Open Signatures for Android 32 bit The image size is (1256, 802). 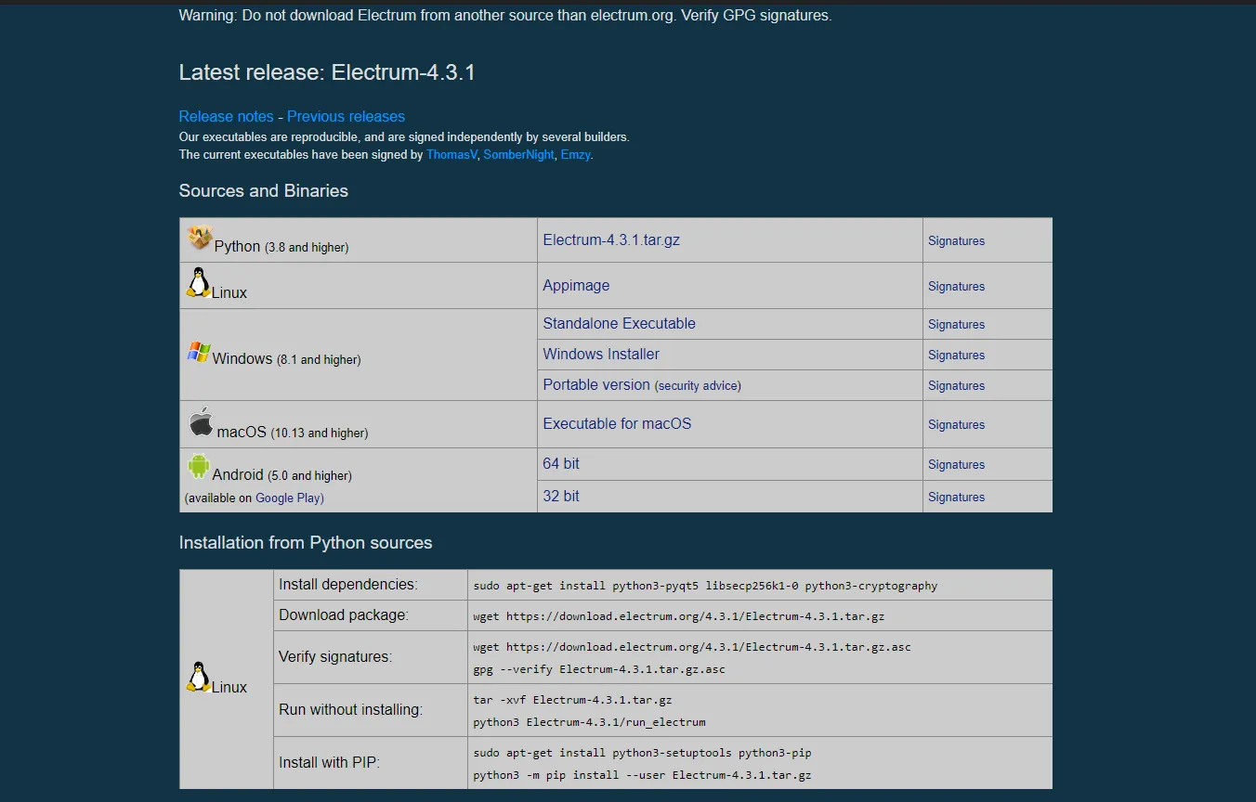click(x=956, y=498)
